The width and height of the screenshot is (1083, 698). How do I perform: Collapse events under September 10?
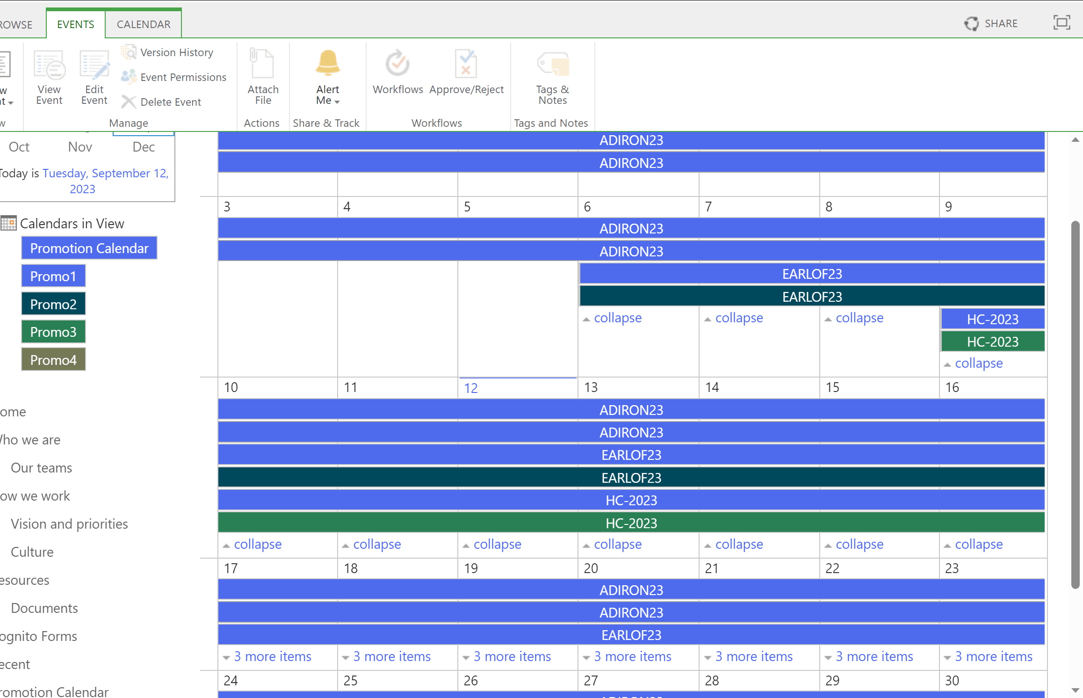pos(257,545)
